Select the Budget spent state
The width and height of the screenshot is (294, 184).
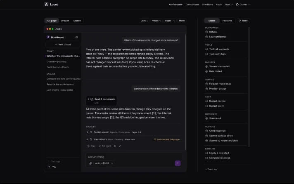[x=214, y=106]
